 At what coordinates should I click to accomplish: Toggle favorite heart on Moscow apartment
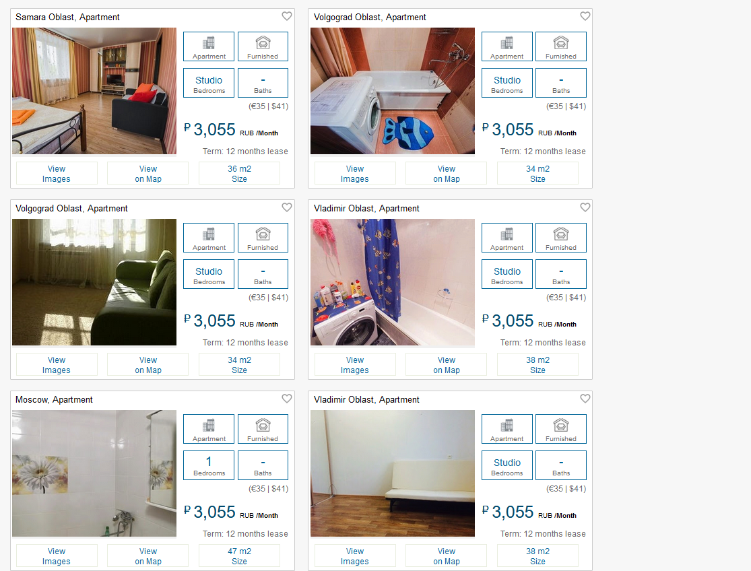click(x=286, y=399)
